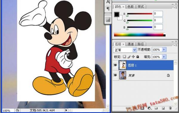
Task: Close the Layers panel group
Action: pos(176,41)
